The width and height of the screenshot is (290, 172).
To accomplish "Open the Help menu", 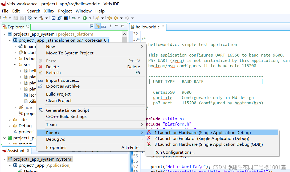I will tap(100, 11).
